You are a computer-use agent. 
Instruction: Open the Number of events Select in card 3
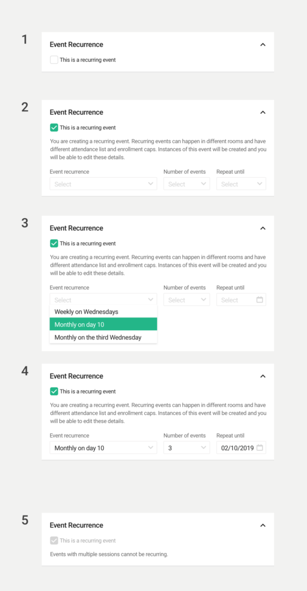[x=186, y=300]
